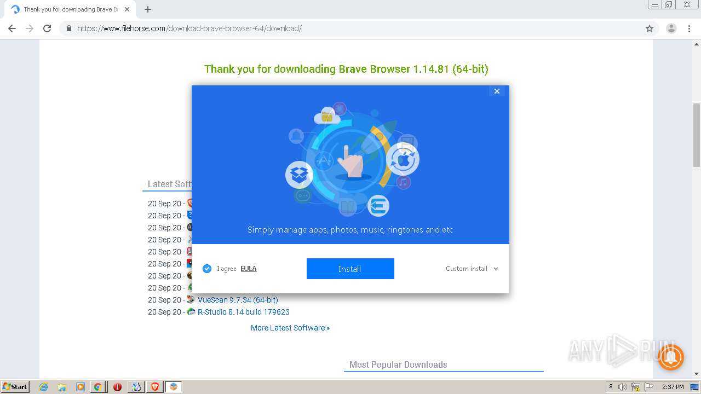This screenshot has width=701, height=394.
Task: Open a new Chrome tab
Action: 148,9
